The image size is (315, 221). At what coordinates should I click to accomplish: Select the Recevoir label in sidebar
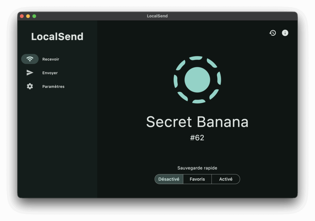(51, 59)
